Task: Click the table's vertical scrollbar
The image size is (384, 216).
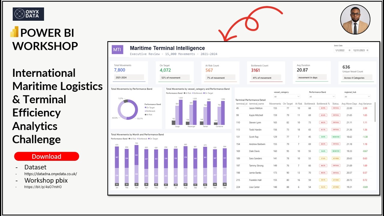Action: click(x=375, y=112)
